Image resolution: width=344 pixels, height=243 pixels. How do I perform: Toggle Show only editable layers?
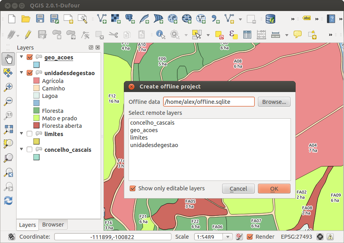click(x=133, y=188)
